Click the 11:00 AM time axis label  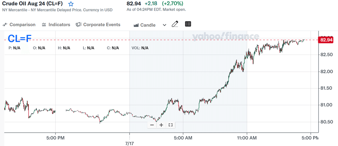[x=247, y=138]
